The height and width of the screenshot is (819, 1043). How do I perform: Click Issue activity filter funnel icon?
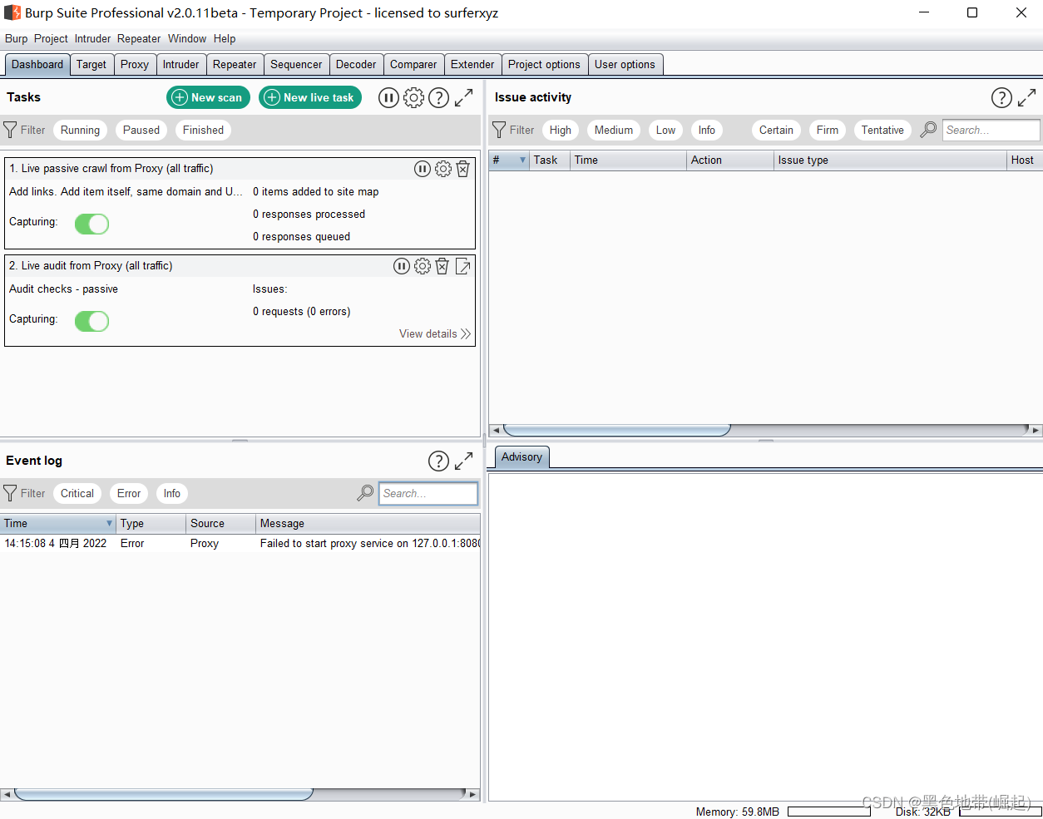(x=499, y=130)
